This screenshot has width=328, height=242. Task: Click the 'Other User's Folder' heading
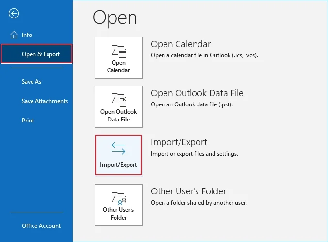click(189, 191)
